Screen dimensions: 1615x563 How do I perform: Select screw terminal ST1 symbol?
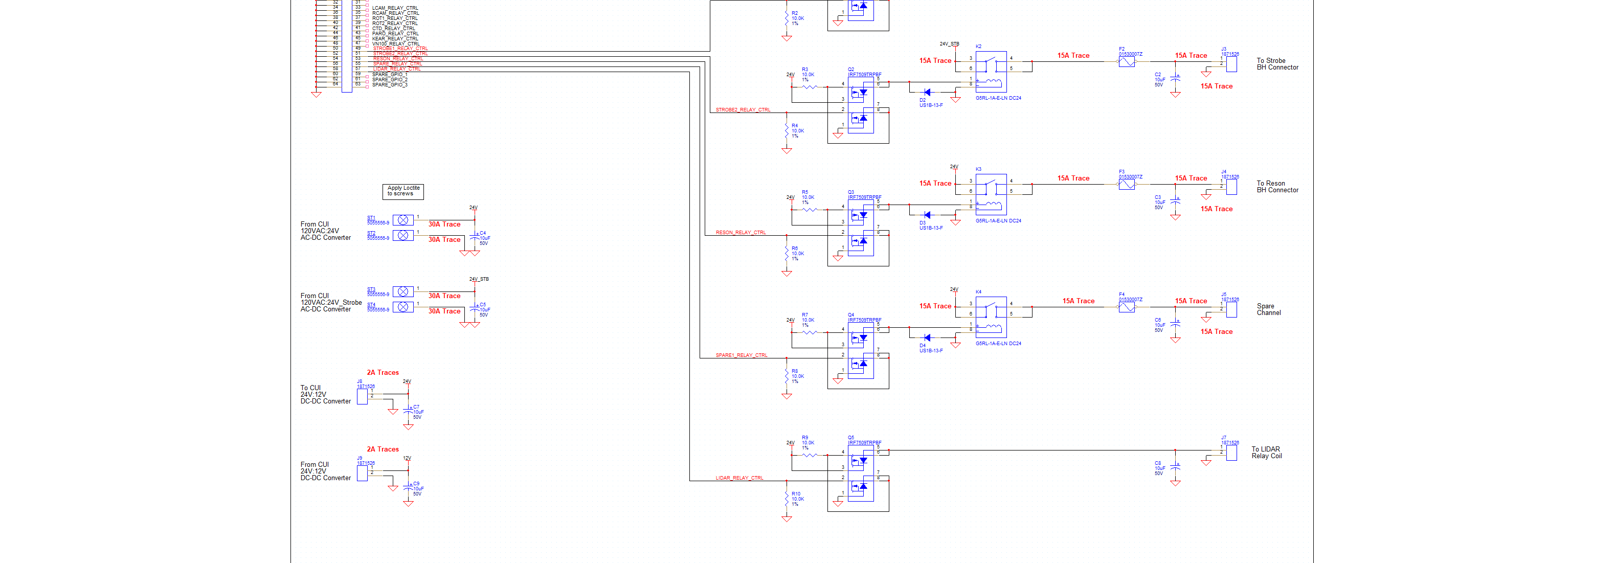403,220
